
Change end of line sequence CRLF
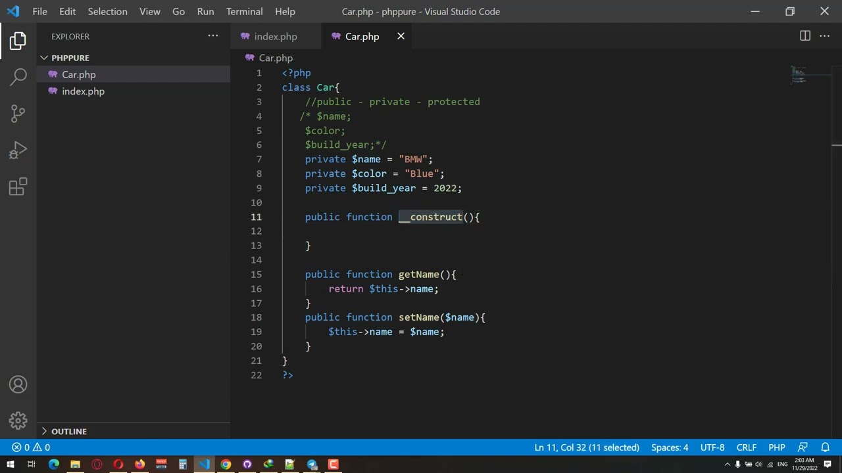pyautogui.click(x=746, y=447)
